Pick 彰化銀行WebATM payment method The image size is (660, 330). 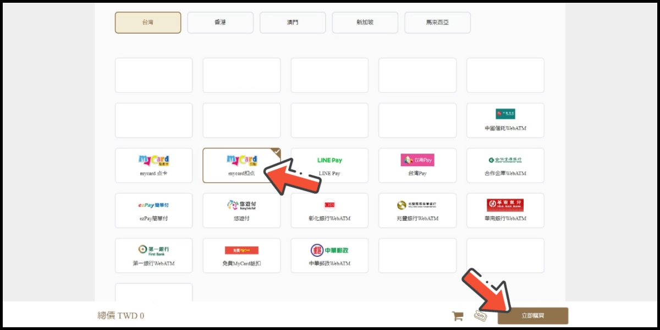[x=329, y=211]
